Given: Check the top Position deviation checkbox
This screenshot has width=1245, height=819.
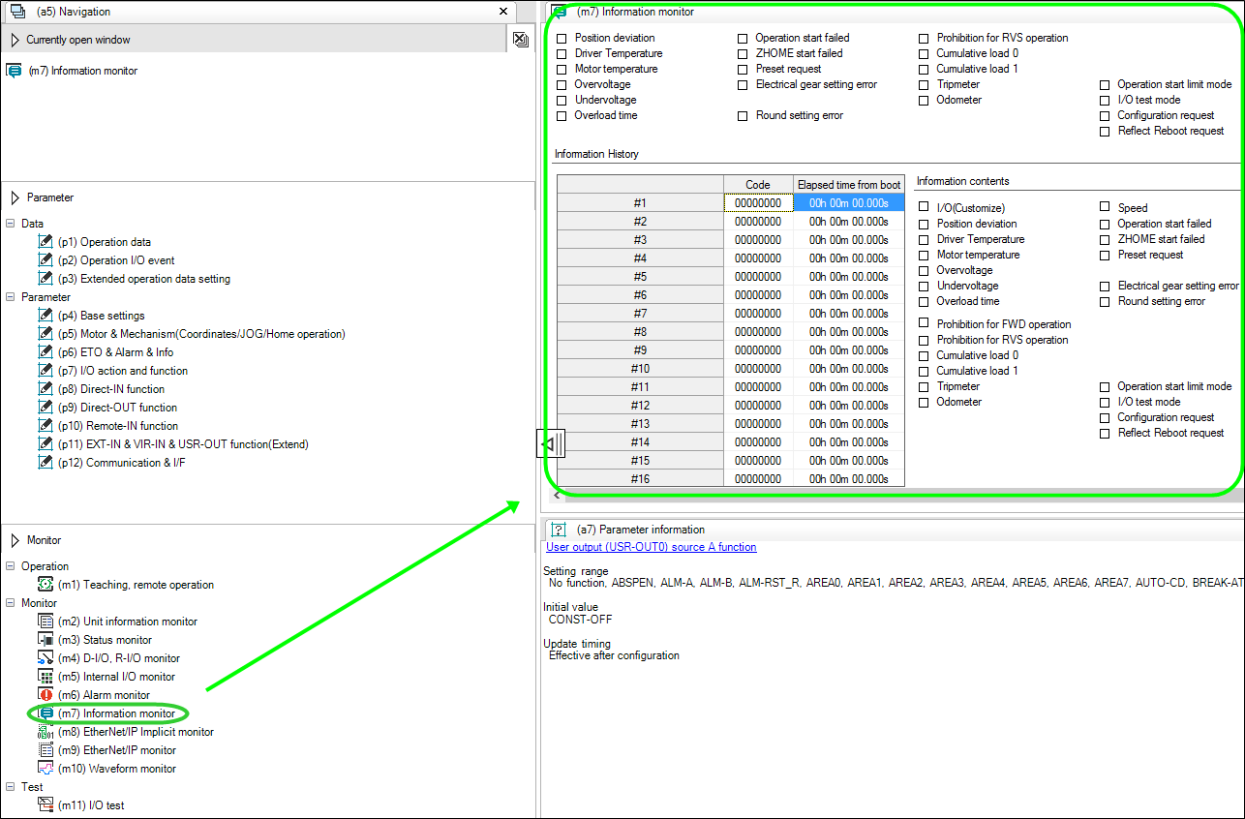Looking at the screenshot, I should pyautogui.click(x=562, y=39).
